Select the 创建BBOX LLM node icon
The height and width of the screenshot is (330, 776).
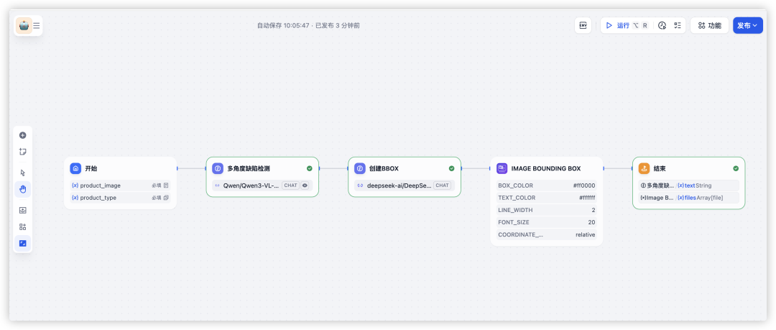[360, 168]
